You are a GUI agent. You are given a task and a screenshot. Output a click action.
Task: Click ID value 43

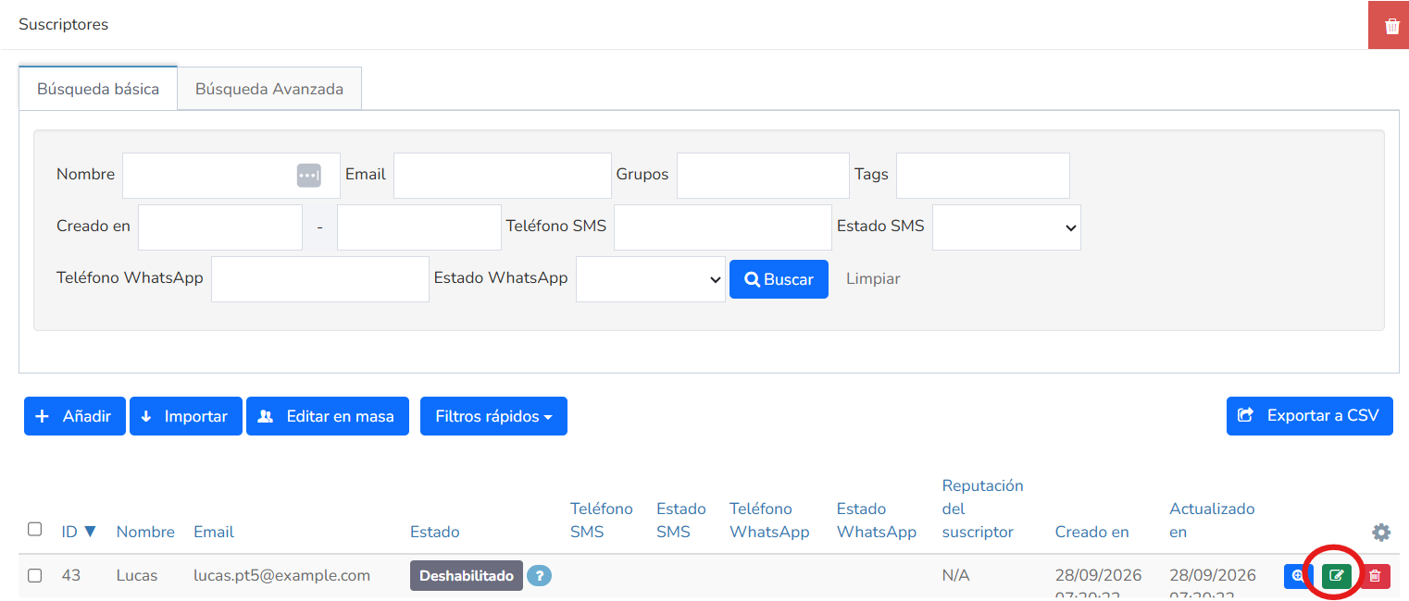tap(71, 576)
